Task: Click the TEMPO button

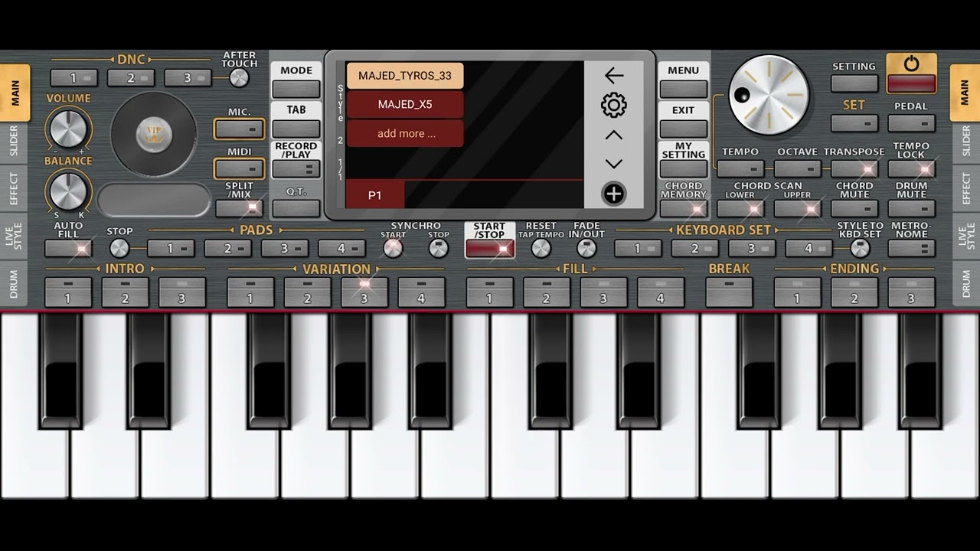Action: [x=740, y=168]
